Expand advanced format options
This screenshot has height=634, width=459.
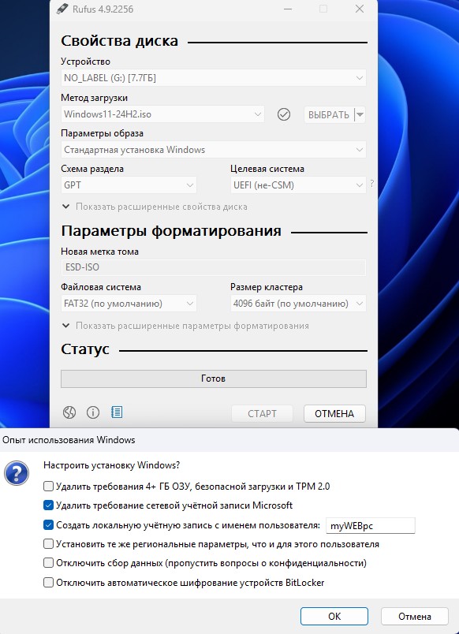tap(185, 326)
